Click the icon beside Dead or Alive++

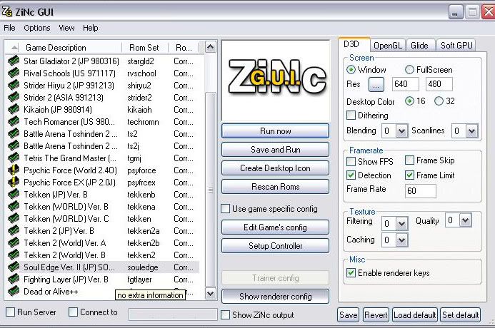[x=14, y=291]
